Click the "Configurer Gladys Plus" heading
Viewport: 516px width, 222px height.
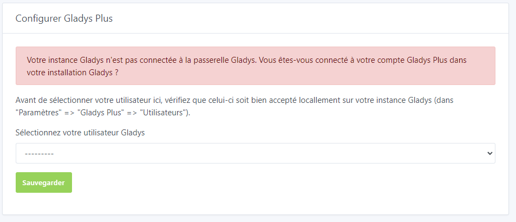click(x=64, y=18)
